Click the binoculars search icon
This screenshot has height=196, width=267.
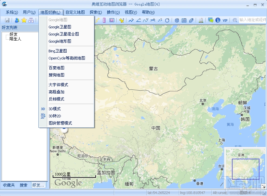pyautogui.click(x=31, y=20)
